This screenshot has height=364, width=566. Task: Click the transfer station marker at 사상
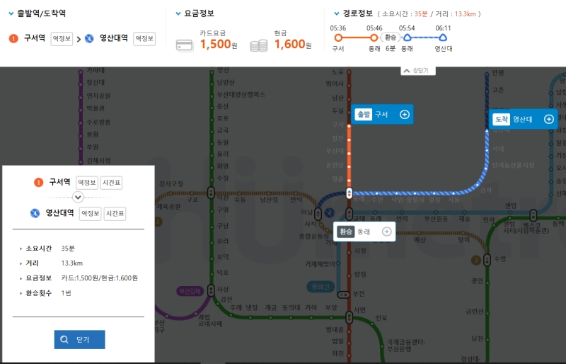pyautogui.click(x=211, y=290)
